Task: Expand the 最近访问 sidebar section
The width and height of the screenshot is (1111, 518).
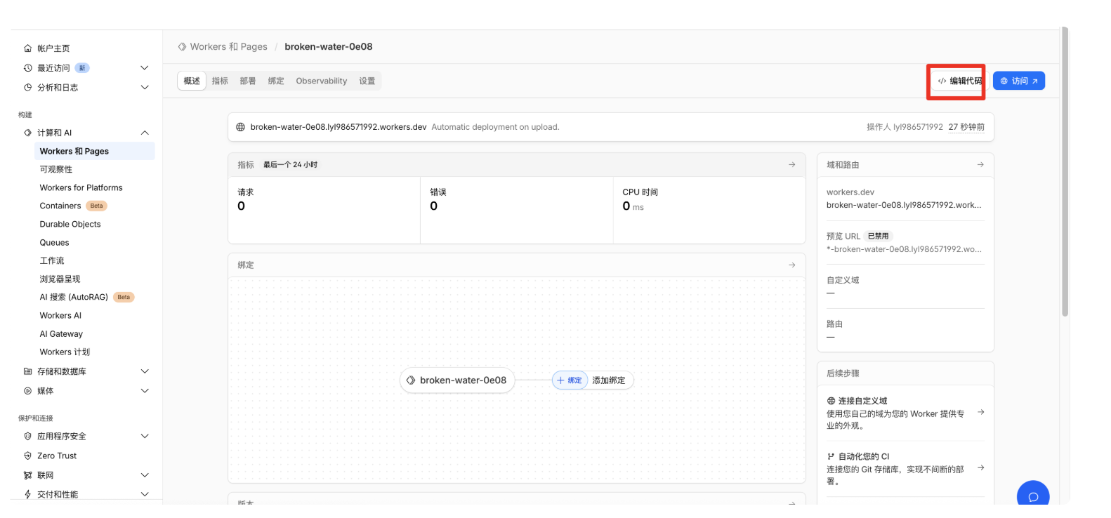Action: point(144,68)
